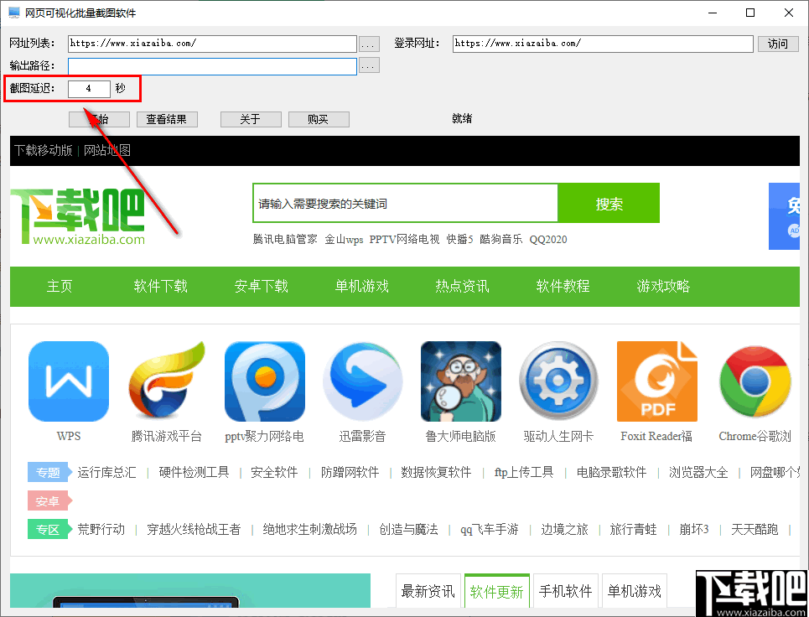The image size is (809, 617).
Task: Launch the 迅雷影音 icon
Action: (x=362, y=381)
